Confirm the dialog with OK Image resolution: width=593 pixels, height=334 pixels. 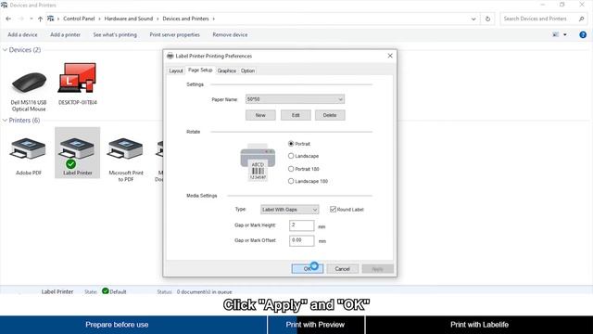308,269
